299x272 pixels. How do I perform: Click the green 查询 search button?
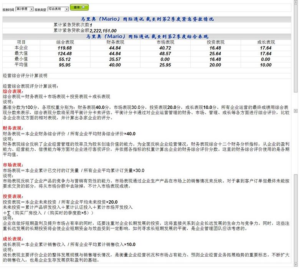(79, 7)
